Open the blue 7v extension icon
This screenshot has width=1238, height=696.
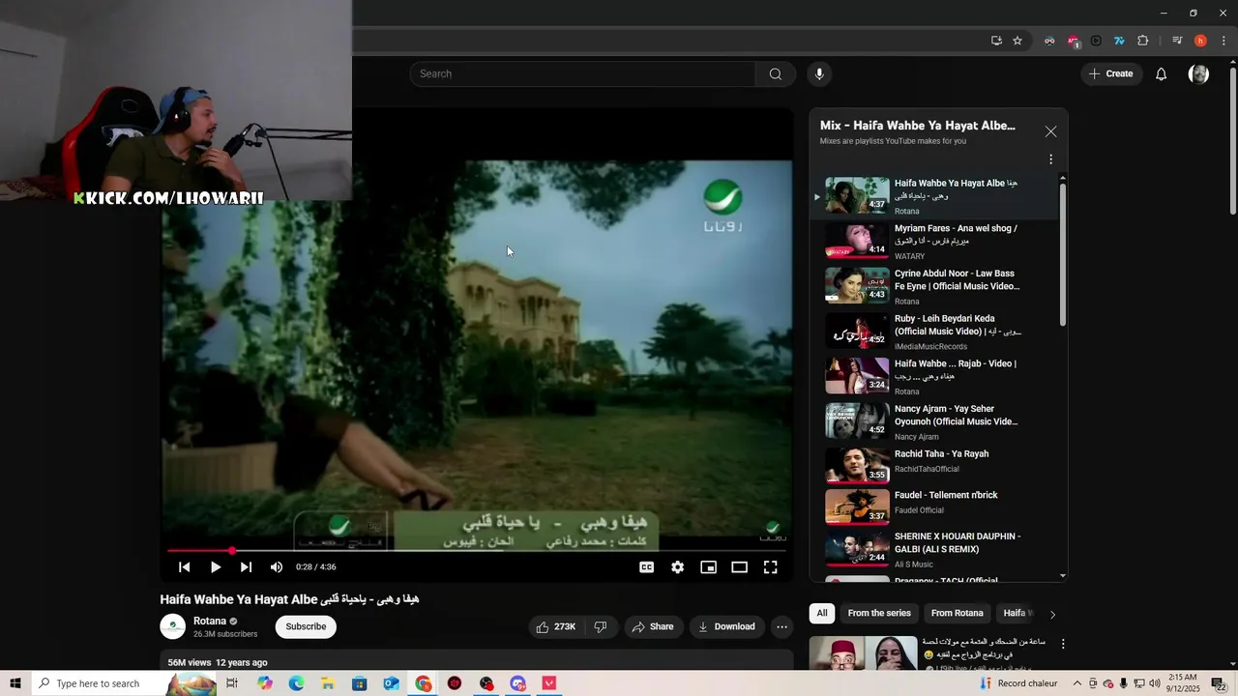click(x=1119, y=41)
